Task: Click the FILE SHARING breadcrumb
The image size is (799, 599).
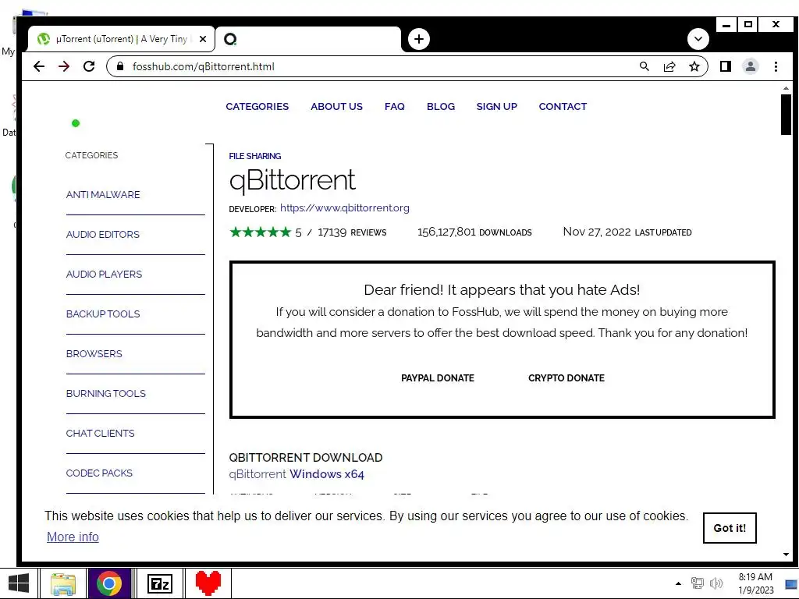Action: [255, 156]
